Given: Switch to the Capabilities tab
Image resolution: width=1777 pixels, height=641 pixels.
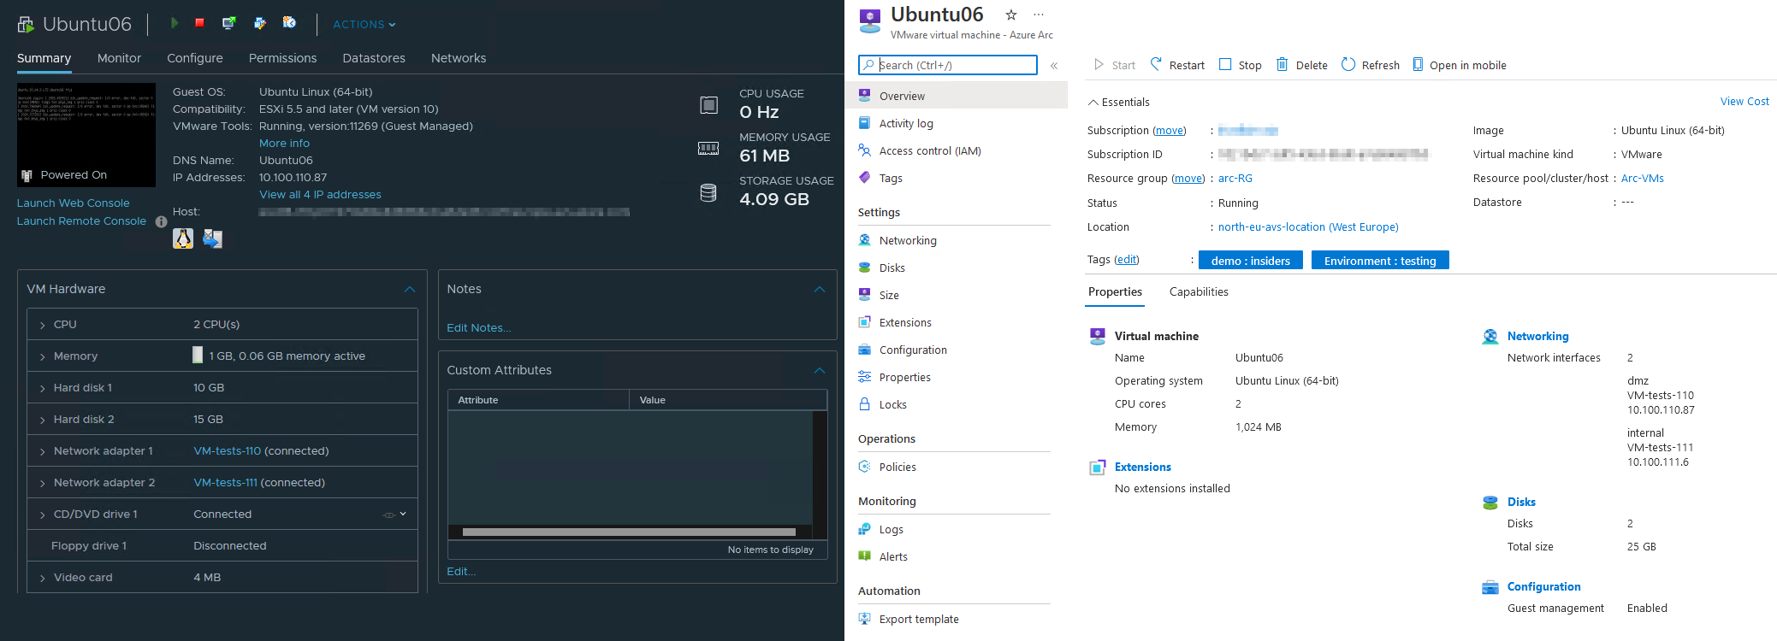Looking at the screenshot, I should (x=1199, y=292).
